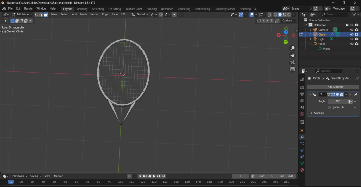Expand the Camera item in outliner
The height and width of the screenshot is (187, 361).
coord(310,30)
